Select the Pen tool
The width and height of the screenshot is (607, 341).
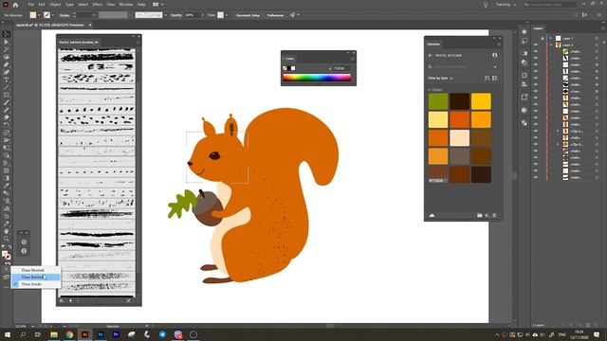click(x=7, y=64)
